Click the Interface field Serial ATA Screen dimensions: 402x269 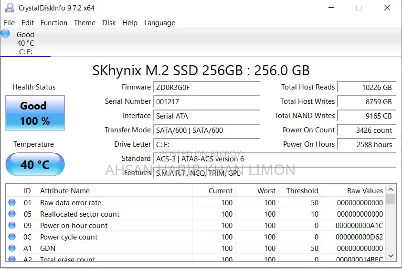pyautogui.click(x=207, y=116)
